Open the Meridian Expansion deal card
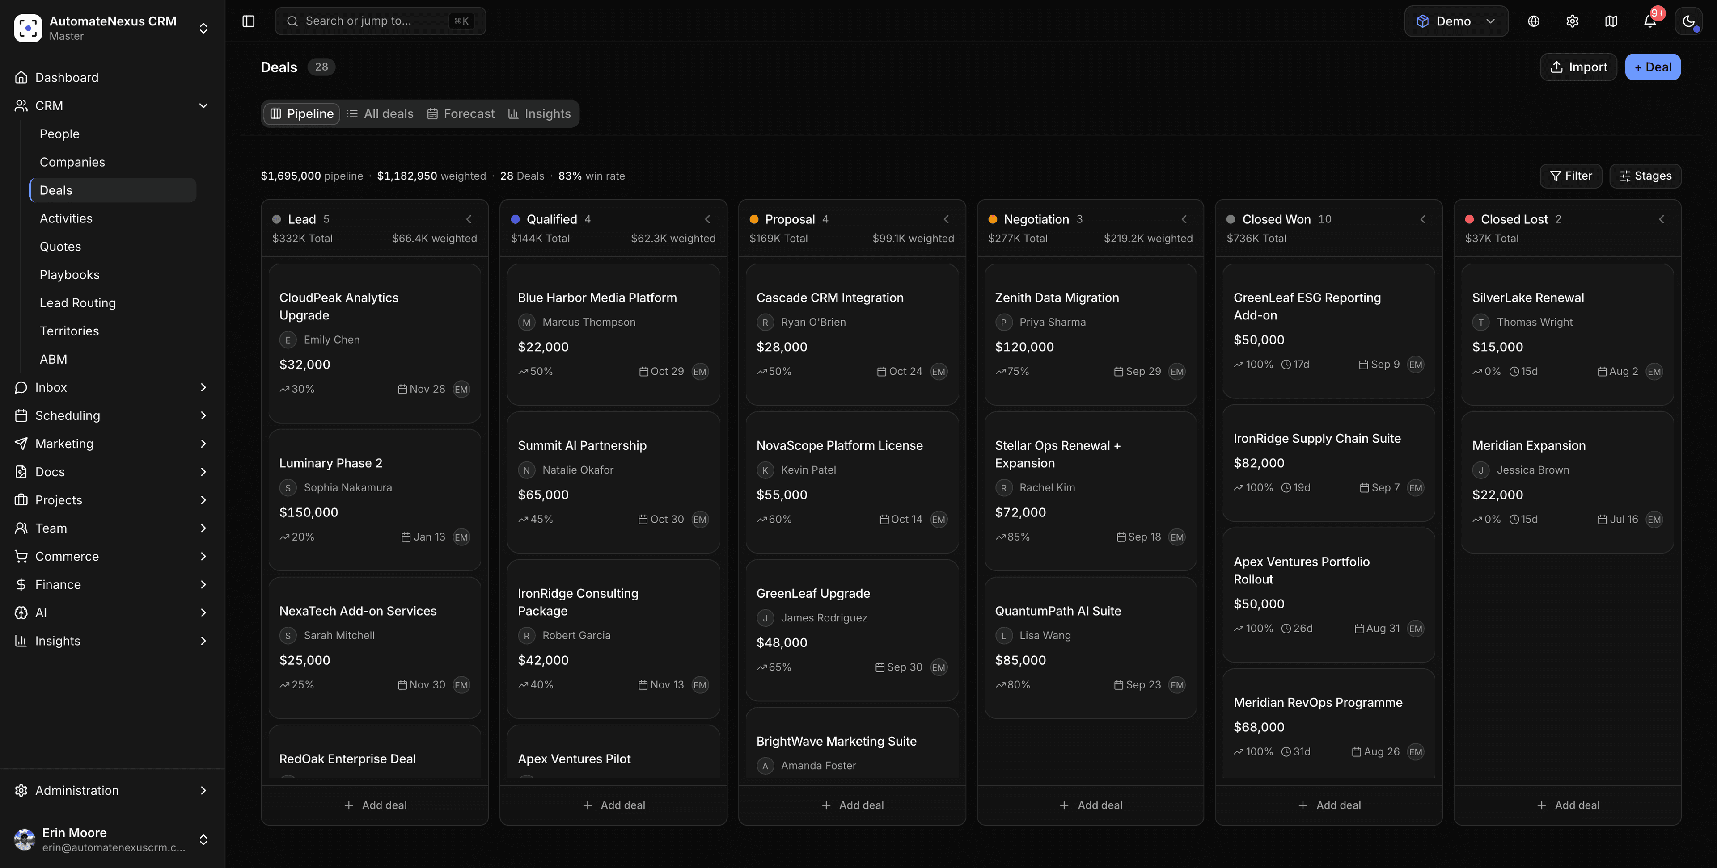 click(x=1567, y=482)
